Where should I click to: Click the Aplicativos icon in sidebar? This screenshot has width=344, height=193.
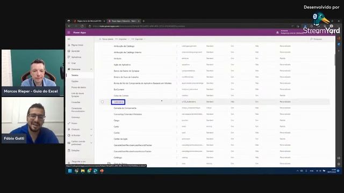tap(69, 57)
